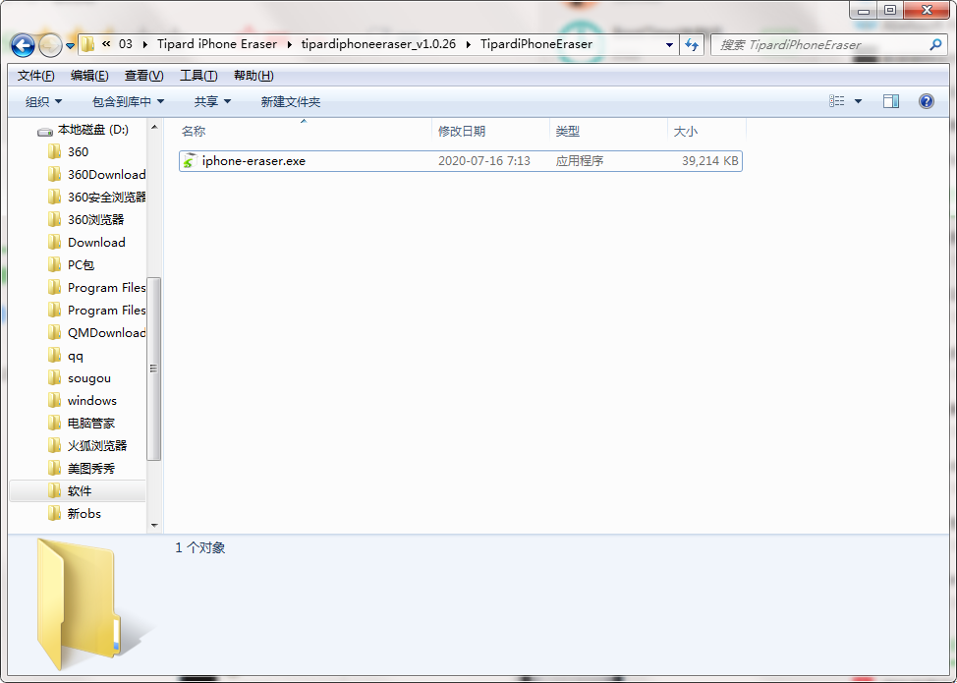This screenshot has width=957, height=683.
Task: Open the 组织 dropdown
Action: pos(43,102)
